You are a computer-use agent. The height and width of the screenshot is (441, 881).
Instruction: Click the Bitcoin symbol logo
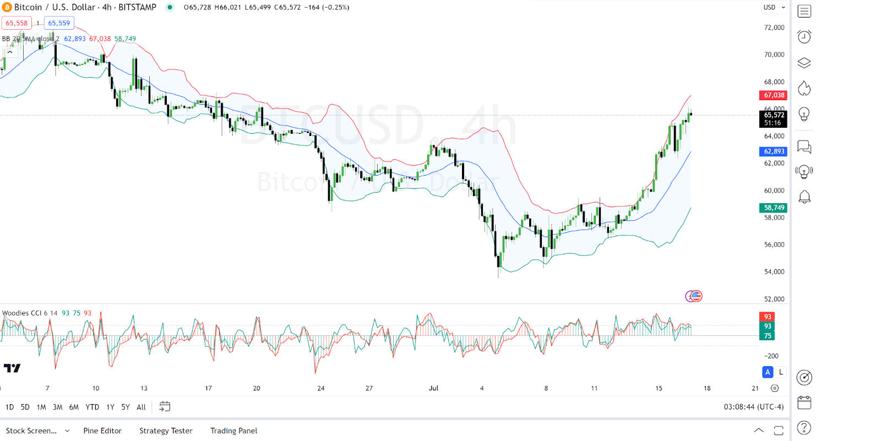pyautogui.click(x=7, y=7)
